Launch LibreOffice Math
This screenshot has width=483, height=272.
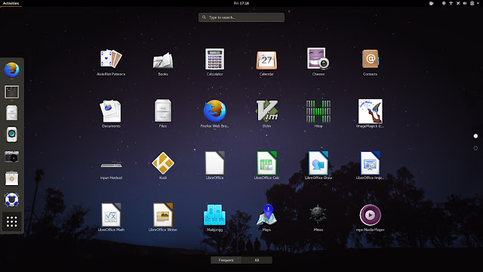tap(111, 217)
